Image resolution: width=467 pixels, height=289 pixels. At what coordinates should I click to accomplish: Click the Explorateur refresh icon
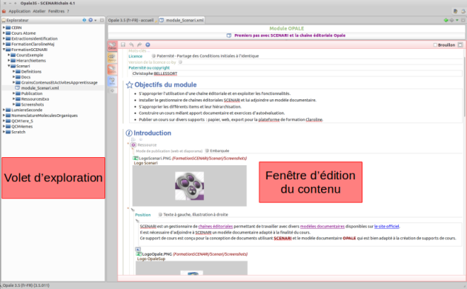click(x=85, y=20)
